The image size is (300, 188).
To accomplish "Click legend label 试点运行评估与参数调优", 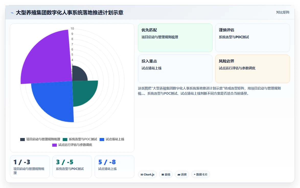I will pos(75,145).
